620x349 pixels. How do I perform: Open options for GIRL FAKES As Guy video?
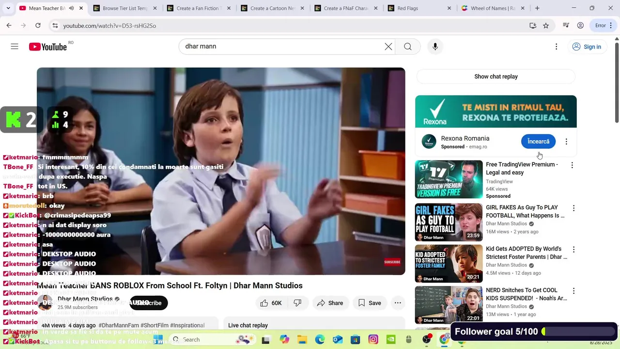(x=573, y=208)
